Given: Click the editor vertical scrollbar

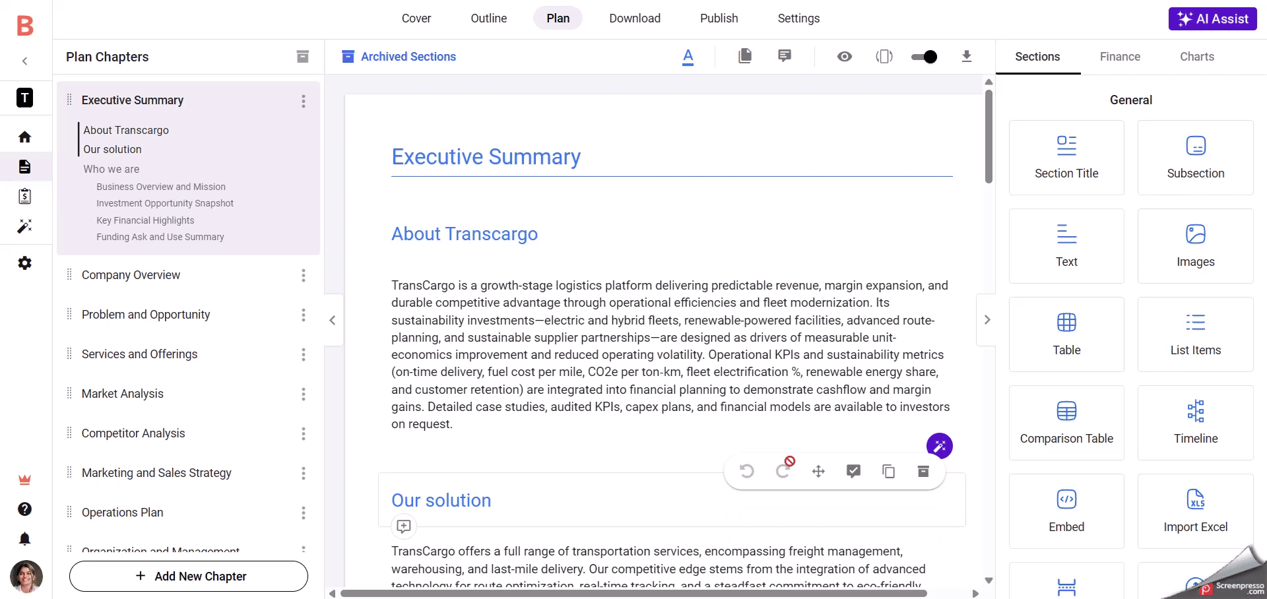Looking at the screenshot, I should (x=989, y=137).
